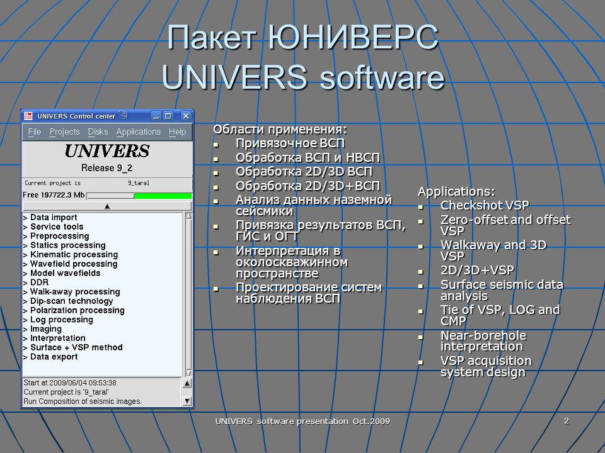Click the 'Current project is' label
The image size is (605, 453).
click(52, 183)
